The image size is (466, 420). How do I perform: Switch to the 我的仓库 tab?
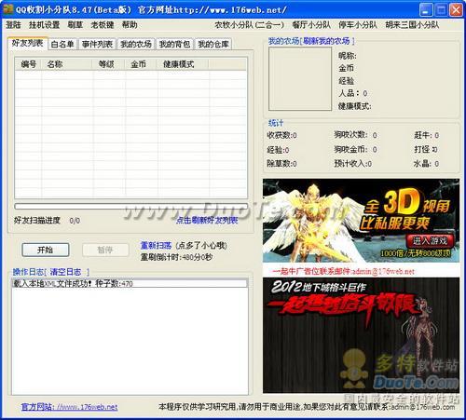(213, 45)
